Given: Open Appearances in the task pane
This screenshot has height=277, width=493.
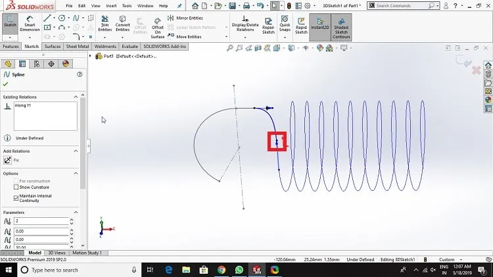Looking at the screenshot, I should pyautogui.click(x=488, y=100).
